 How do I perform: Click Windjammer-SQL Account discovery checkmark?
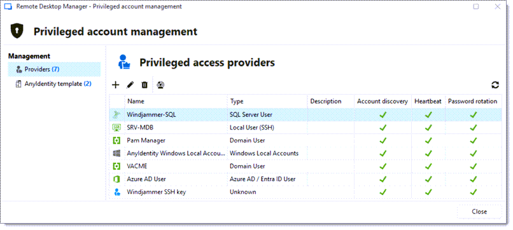[x=383, y=114]
